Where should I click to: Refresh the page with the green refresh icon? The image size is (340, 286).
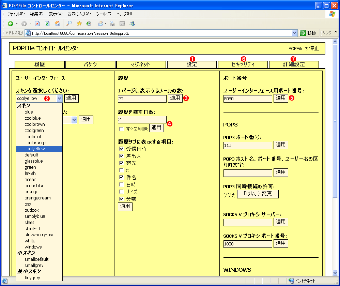pyautogui.click(x=47, y=24)
